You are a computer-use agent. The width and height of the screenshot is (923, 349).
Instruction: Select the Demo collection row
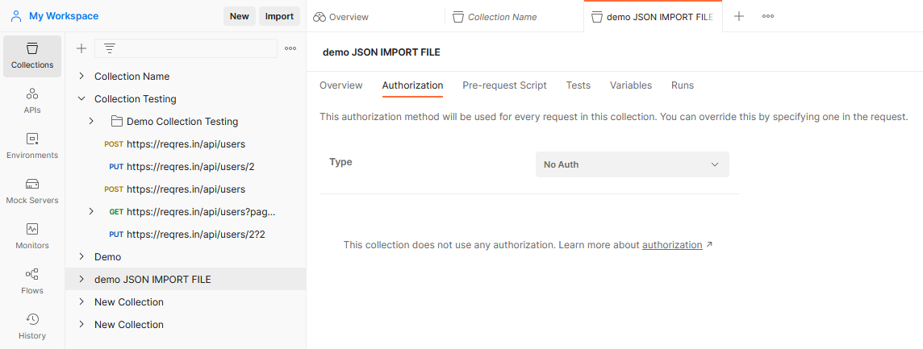click(x=186, y=256)
